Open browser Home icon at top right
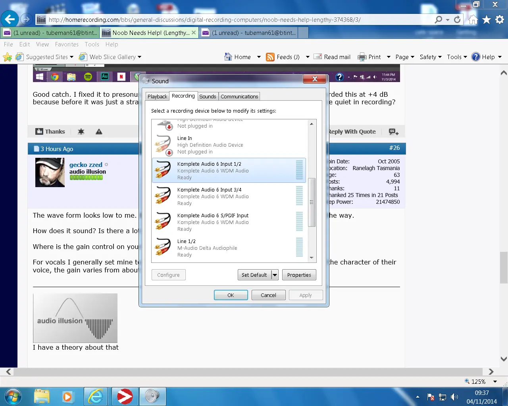508x406 pixels. click(x=473, y=19)
